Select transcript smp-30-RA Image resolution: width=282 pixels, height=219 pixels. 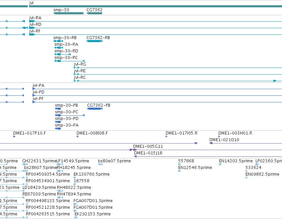(66, 44)
